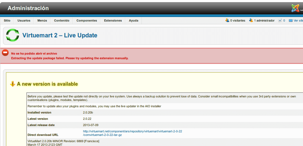The height and width of the screenshot is (146, 303).
Task: Open the Ayuda menu
Action: tap(134, 20)
